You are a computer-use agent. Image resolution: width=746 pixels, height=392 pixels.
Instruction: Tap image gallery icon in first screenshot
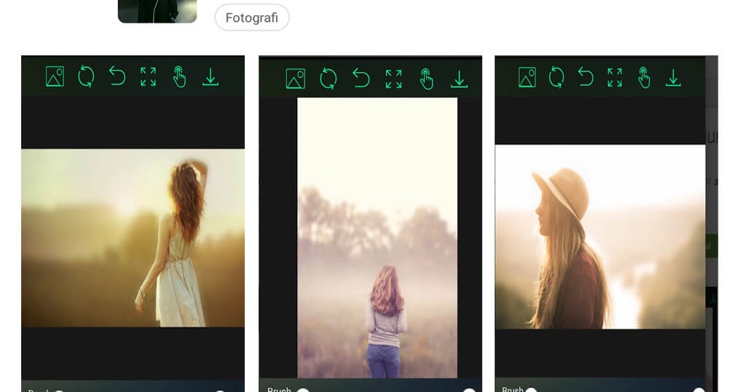pos(55,77)
